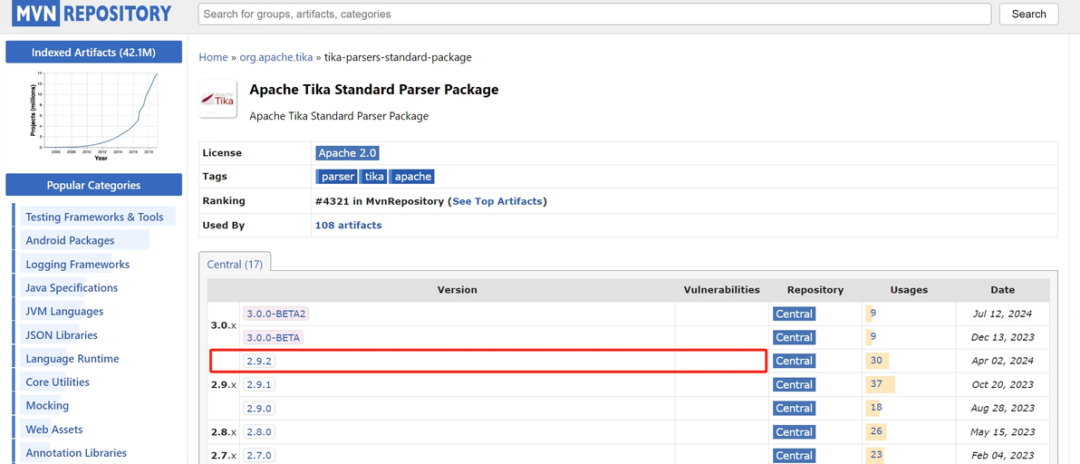Click Central repository badge for 2.9.1
The image size is (1080, 464).
coord(794,384)
